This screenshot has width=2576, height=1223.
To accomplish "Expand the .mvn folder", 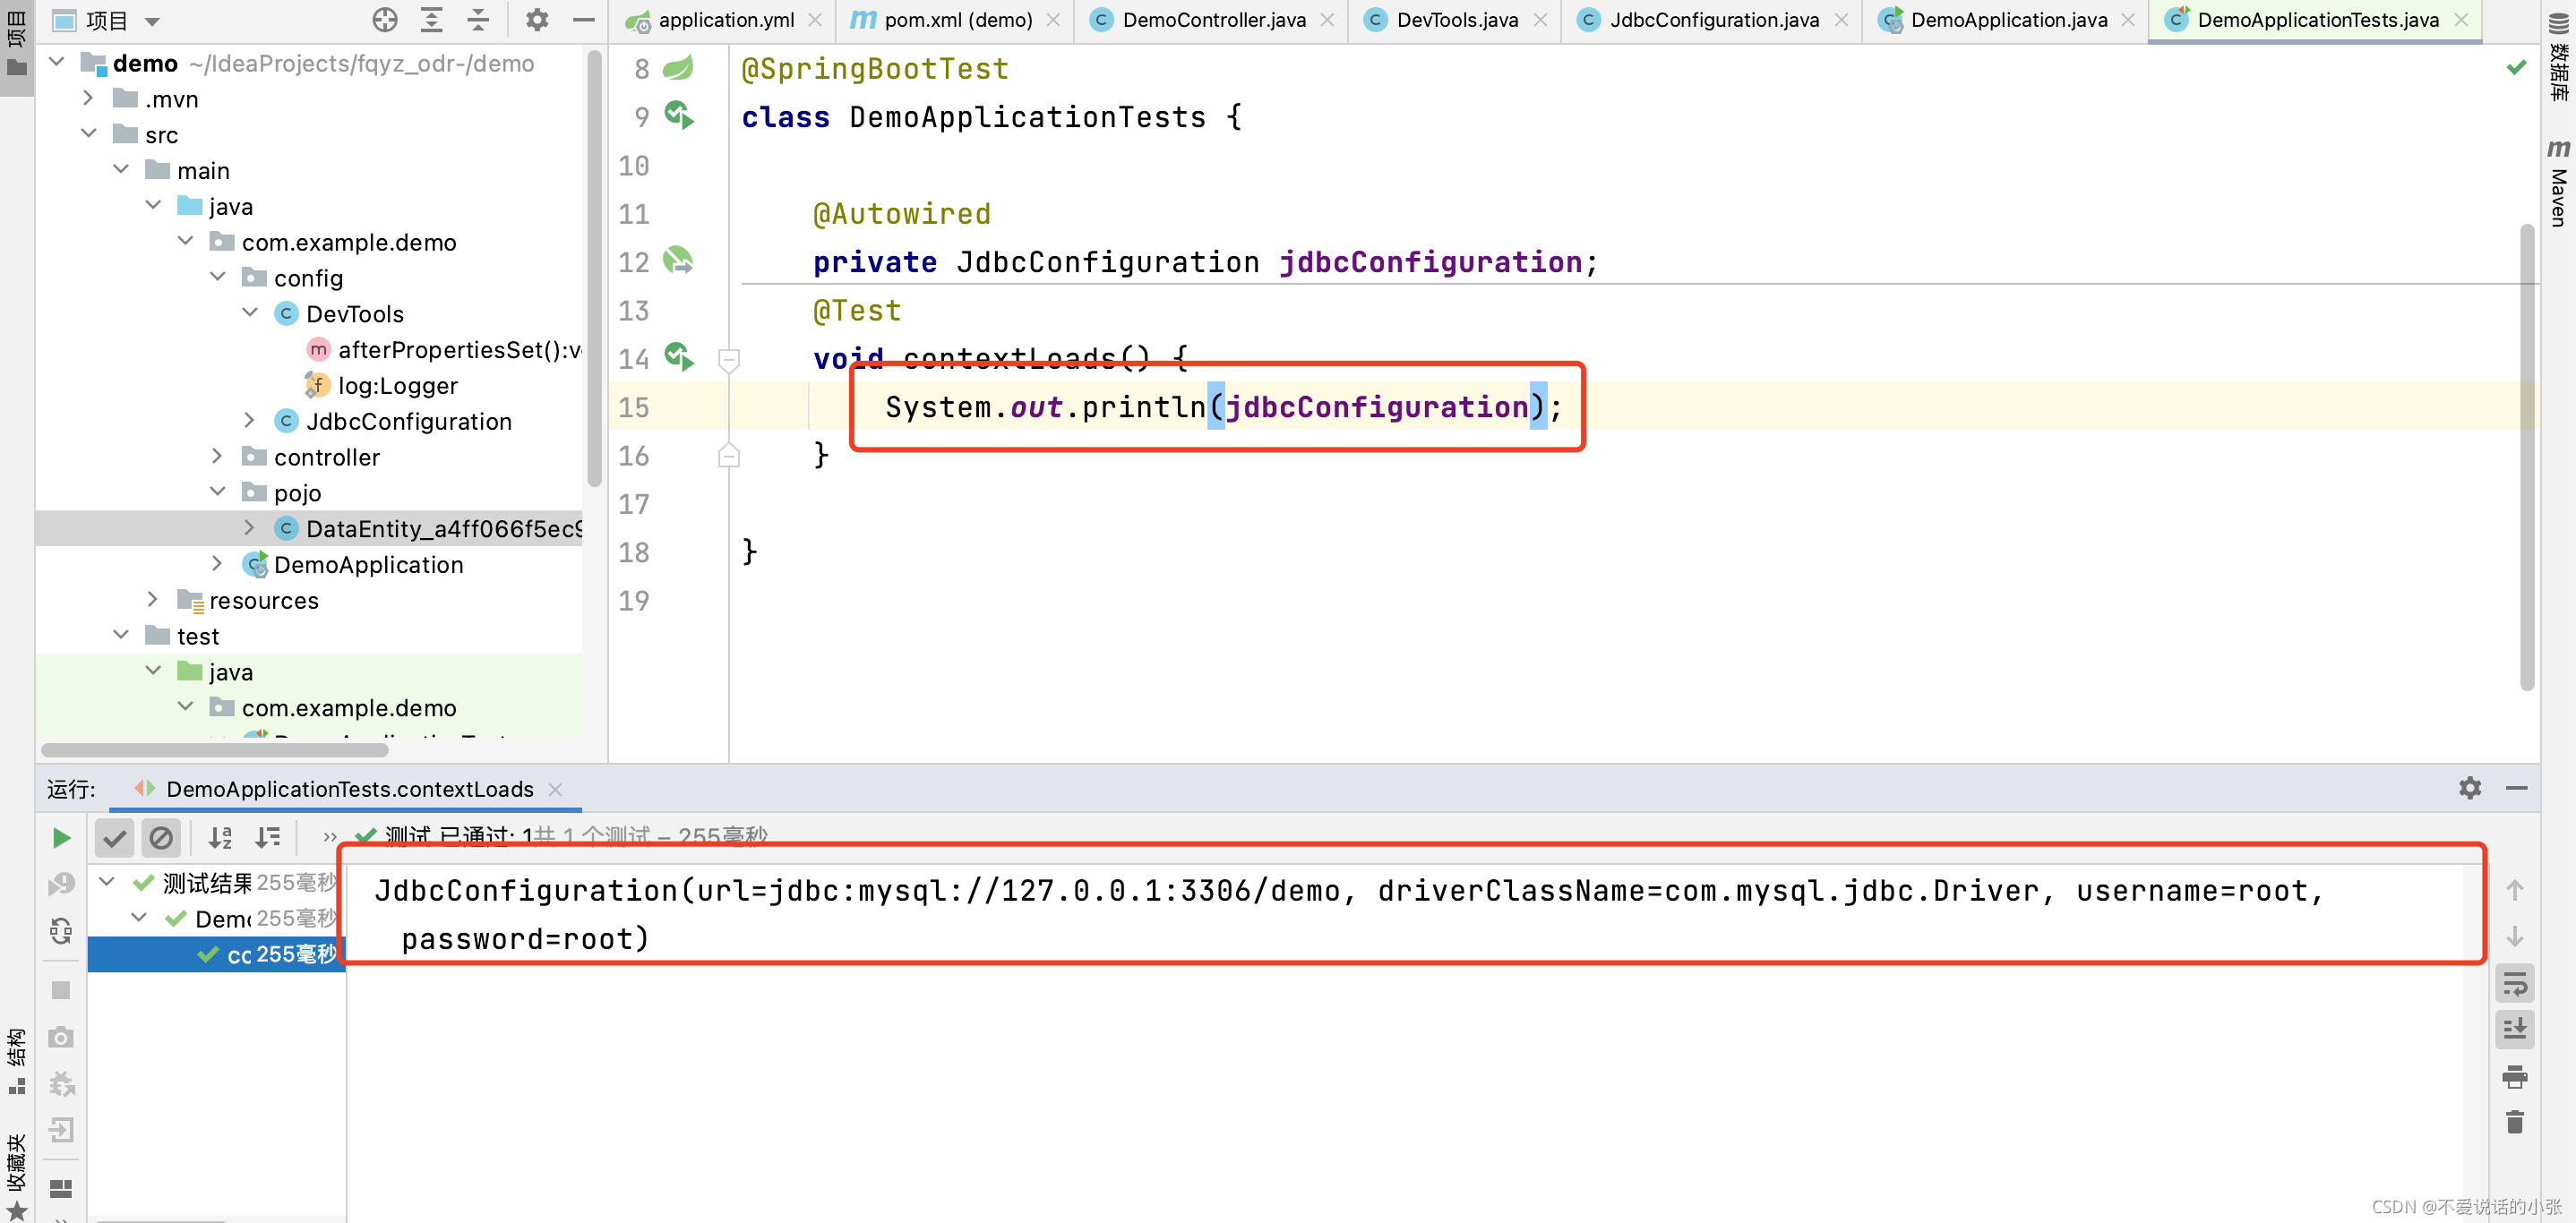I will click(88, 98).
